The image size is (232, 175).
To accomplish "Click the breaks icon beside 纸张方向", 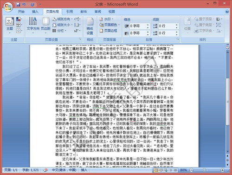I will coord(77,19).
